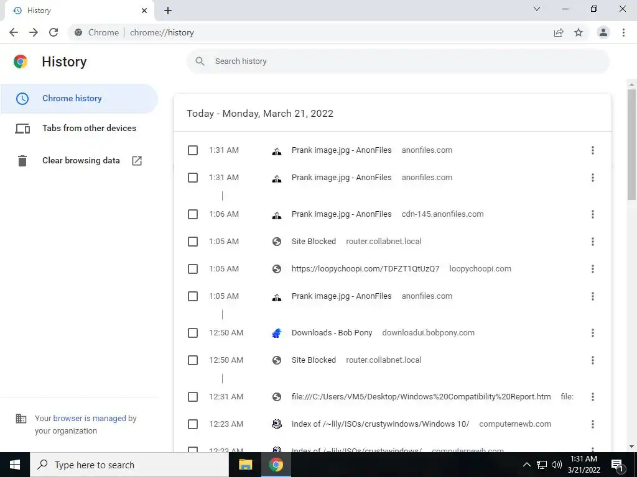The image size is (637, 477).
Task: Tick the Windows Compatibility Report checkbox
Action: pyautogui.click(x=193, y=397)
